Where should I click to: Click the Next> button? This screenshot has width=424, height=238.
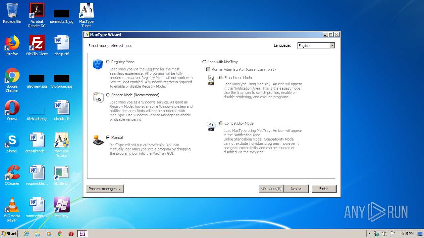[x=296, y=189]
